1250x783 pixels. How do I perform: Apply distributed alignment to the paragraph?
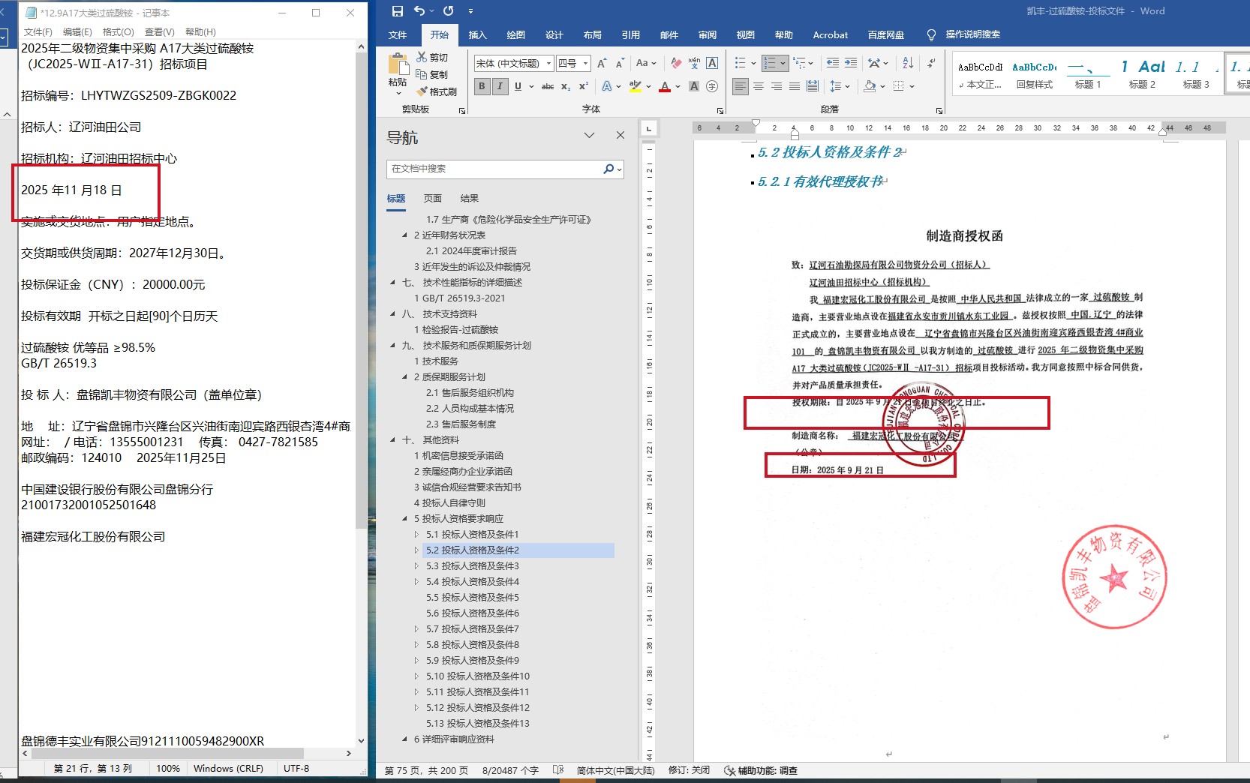pyautogui.click(x=813, y=87)
